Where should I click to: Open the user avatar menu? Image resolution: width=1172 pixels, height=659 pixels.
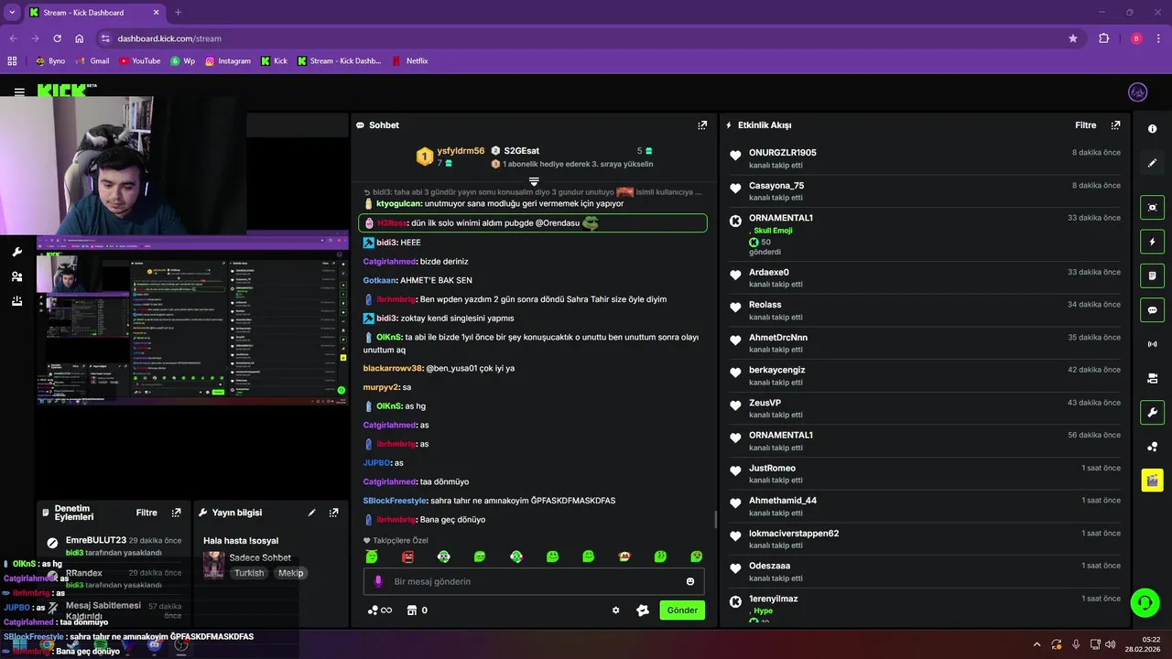(1137, 92)
